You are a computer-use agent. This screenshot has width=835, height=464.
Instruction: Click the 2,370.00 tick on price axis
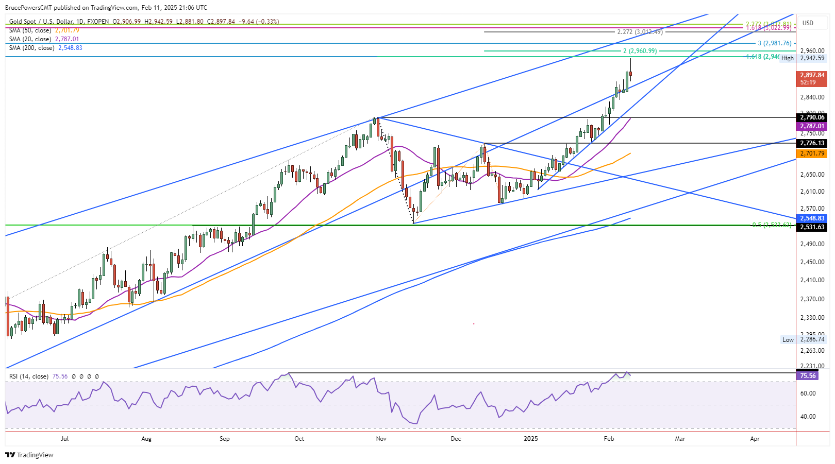pyautogui.click(x=812, y=299)
